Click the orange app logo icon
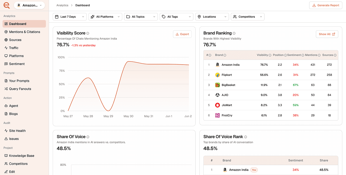 click(7, 5)
